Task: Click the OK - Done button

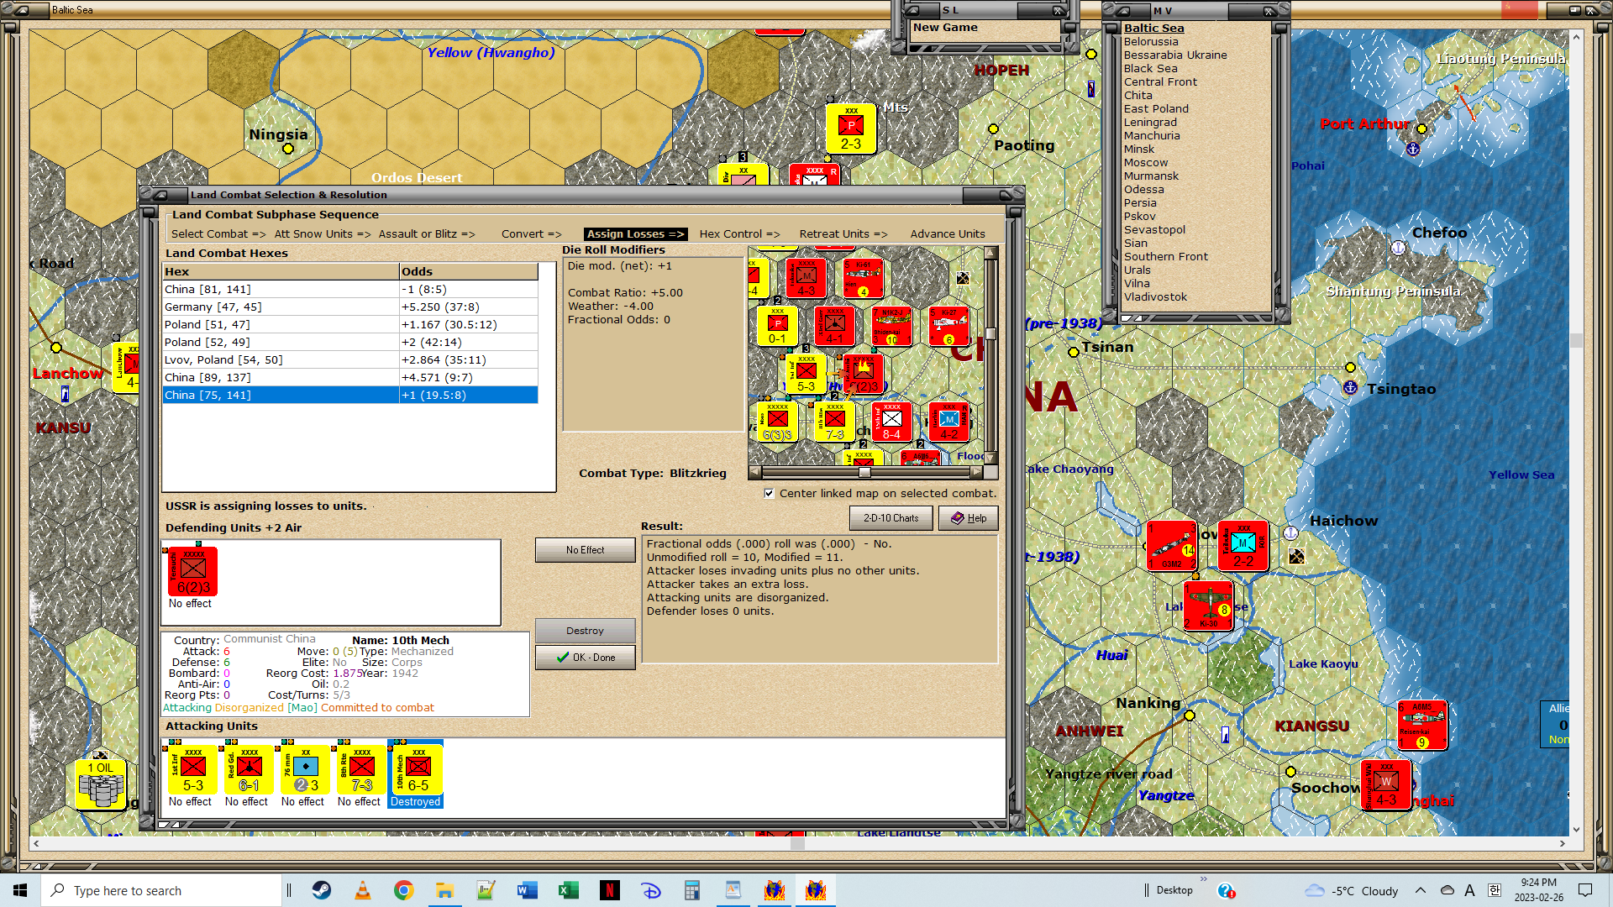Action: [x=585, y=658]
